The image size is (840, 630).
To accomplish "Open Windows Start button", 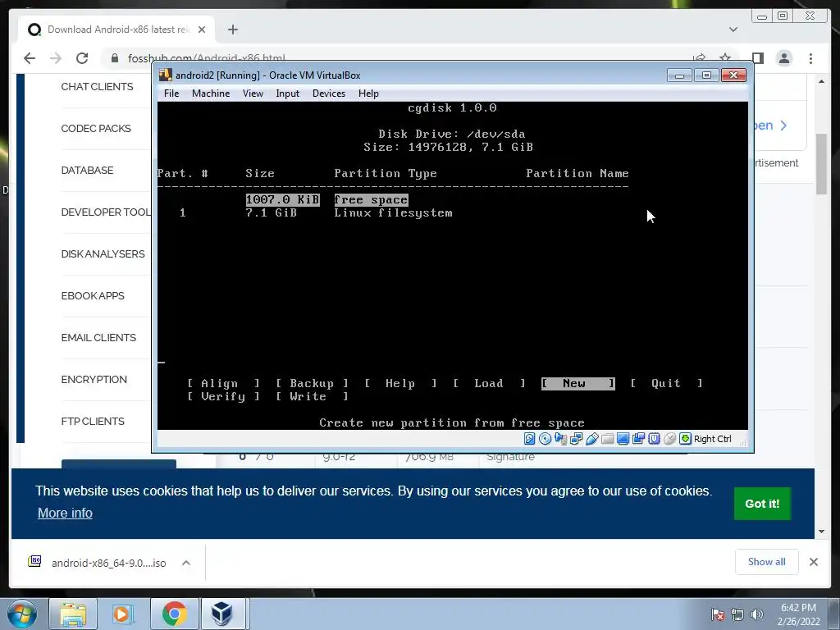I will point(22,614).
